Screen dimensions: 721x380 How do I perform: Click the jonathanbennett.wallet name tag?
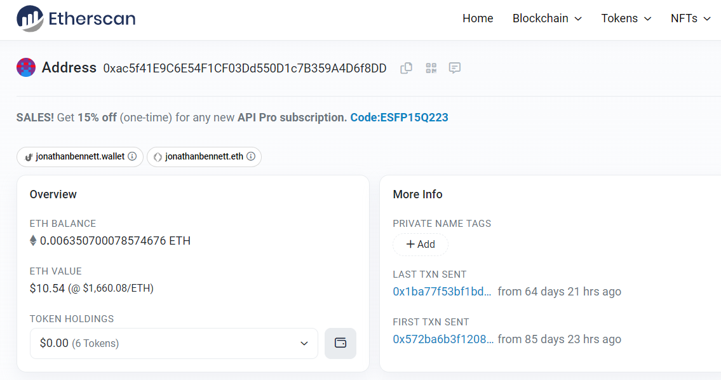tap(80, 156)
